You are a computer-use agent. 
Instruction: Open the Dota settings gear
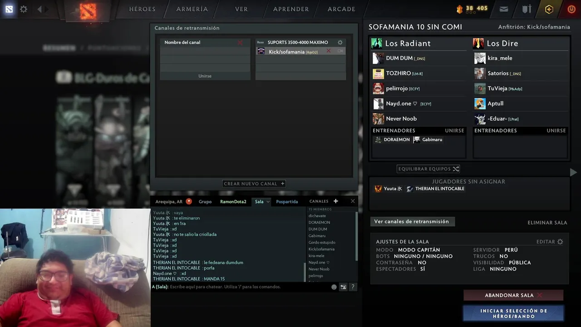24,9
